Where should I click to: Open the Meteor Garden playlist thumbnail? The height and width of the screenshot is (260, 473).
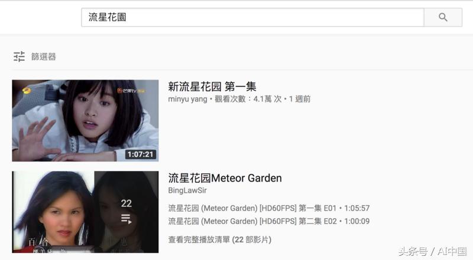click(x=85, y=212)
